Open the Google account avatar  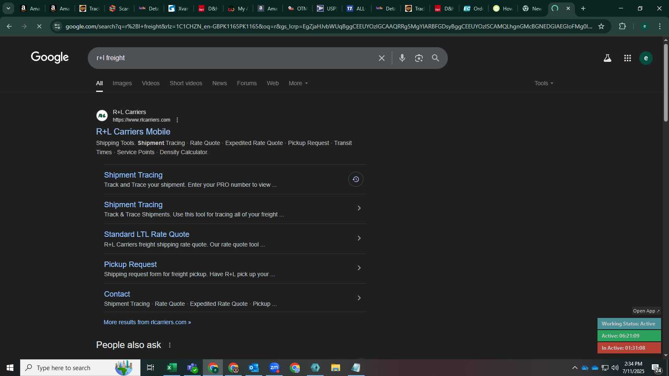click(x=646, y=58)
